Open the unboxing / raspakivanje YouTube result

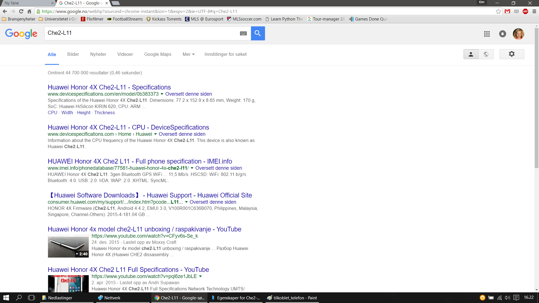144,229
